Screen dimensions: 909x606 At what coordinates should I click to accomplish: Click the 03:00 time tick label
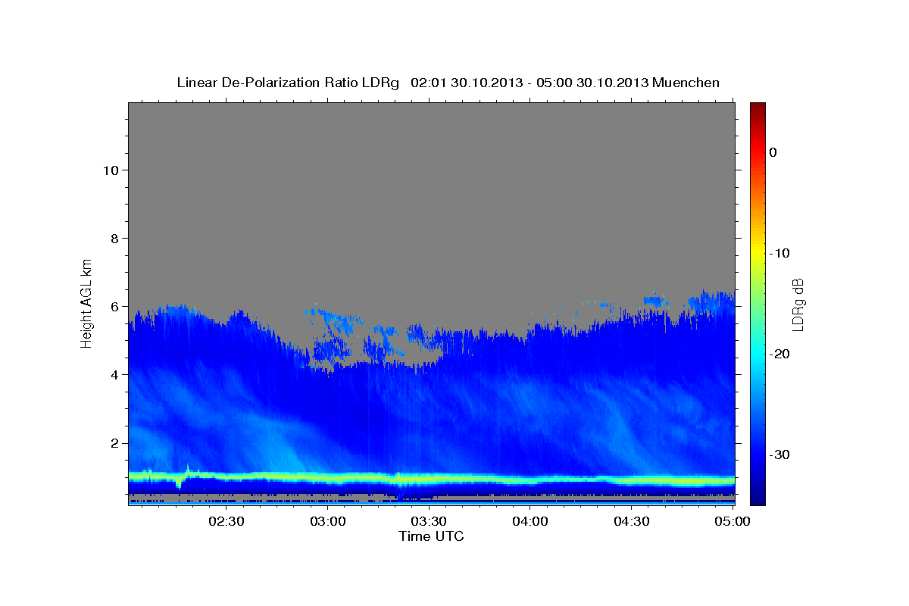(328, 521)
